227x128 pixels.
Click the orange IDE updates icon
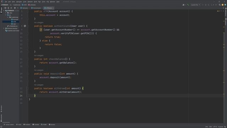(222, 5)
